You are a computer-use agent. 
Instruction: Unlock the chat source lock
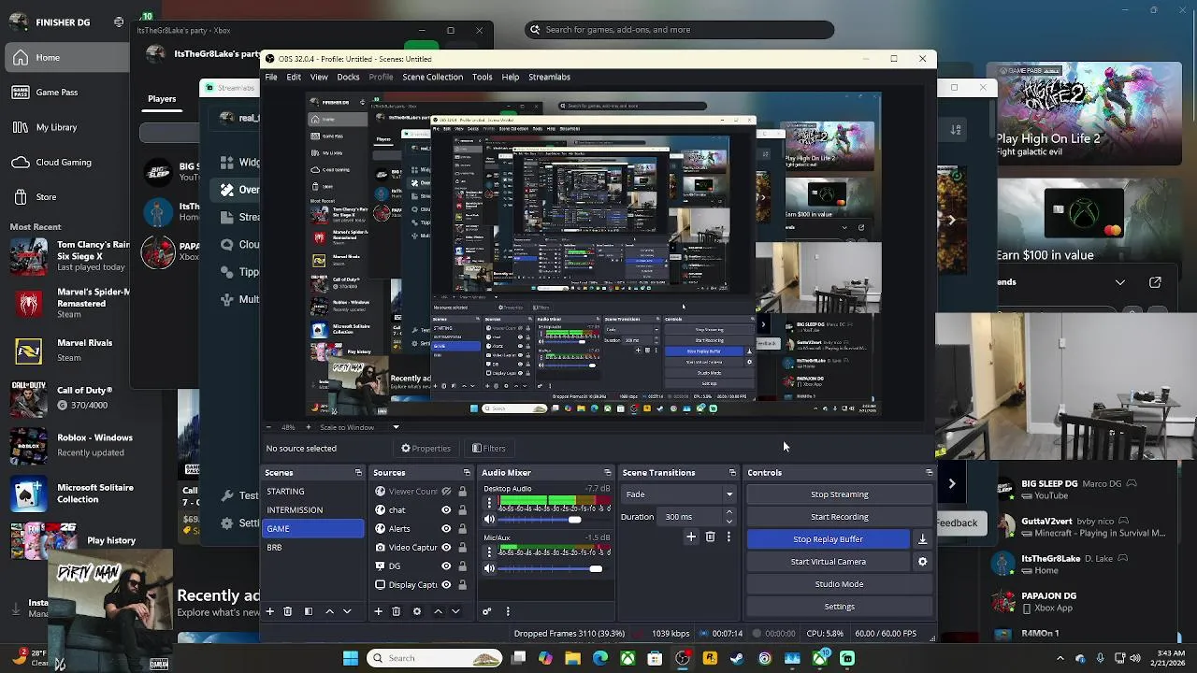pos(462,510)
